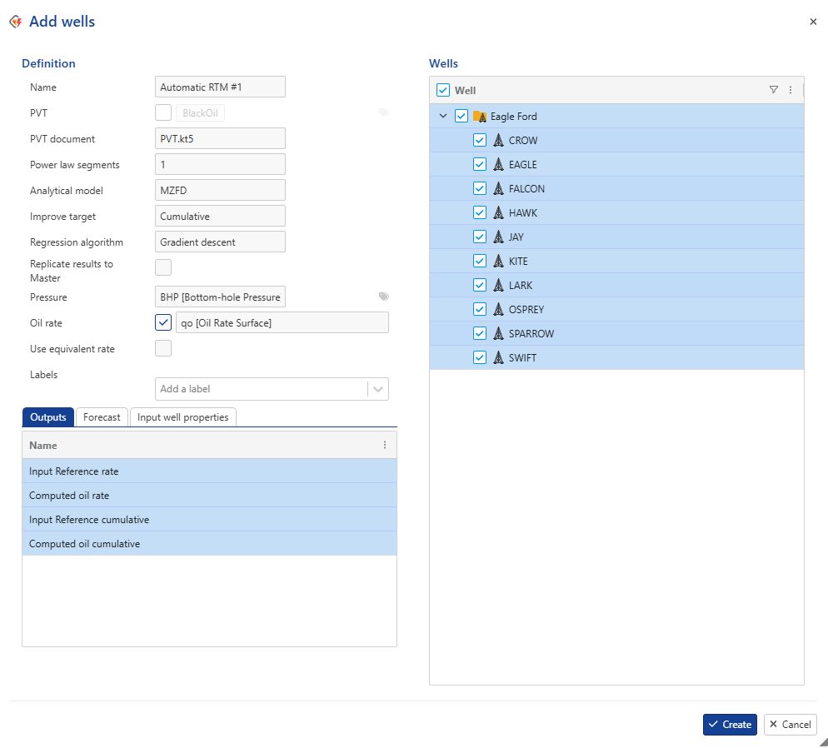Uncheck the CROW well checkbox
This screenshot has width=828, height=748.
[480, 141]
